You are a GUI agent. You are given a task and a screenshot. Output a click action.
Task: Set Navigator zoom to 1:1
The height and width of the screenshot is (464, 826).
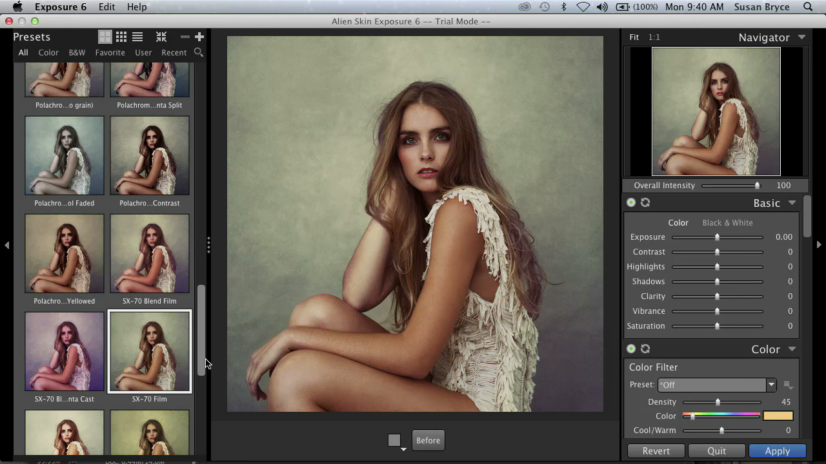[654, 37]
